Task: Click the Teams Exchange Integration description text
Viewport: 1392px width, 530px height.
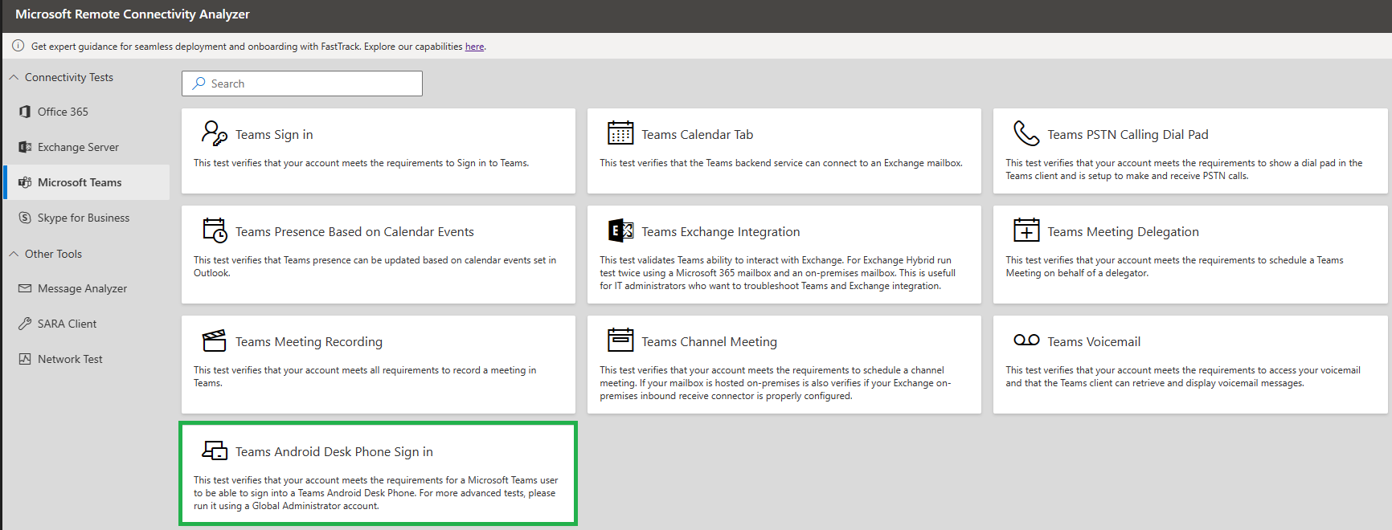Action: tap(777, 273)
